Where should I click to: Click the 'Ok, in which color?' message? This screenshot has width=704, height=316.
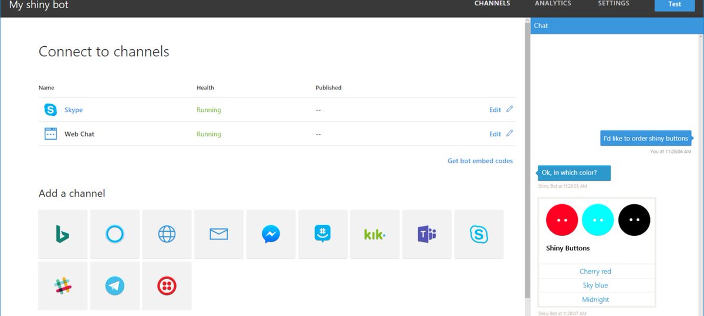coord(574,173)
